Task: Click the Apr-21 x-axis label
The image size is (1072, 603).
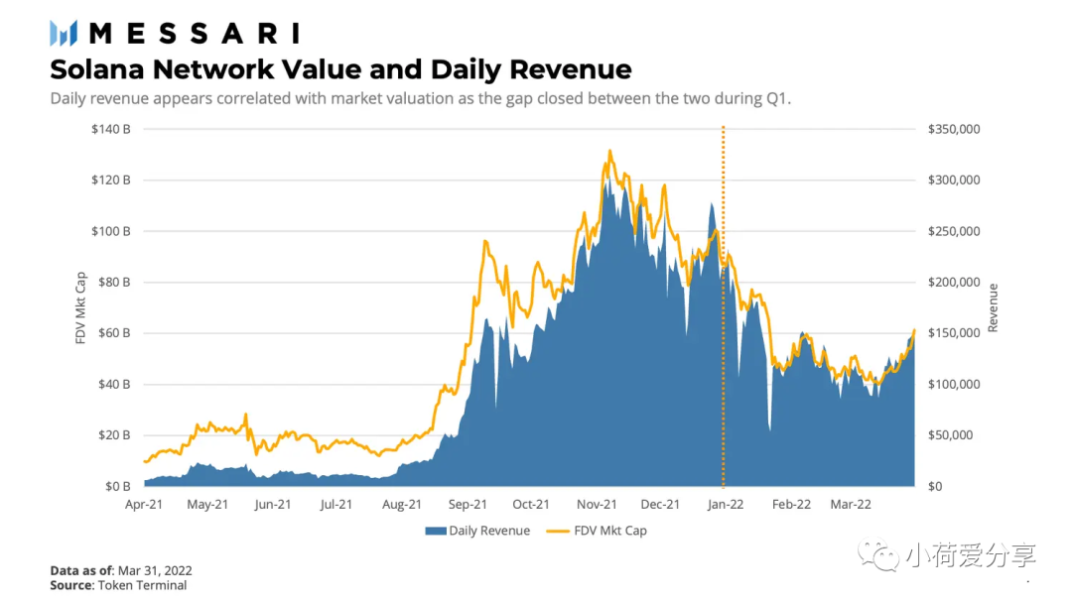Action: click(x=144, y=504)
